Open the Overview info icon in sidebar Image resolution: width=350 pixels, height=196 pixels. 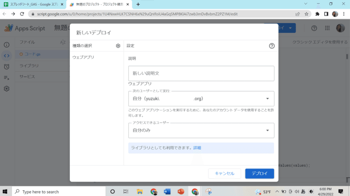(x=7, y=45)
